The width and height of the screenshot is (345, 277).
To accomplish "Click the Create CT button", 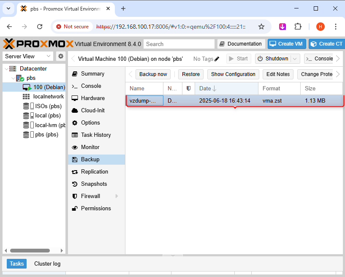I will [x=327, y=44].
